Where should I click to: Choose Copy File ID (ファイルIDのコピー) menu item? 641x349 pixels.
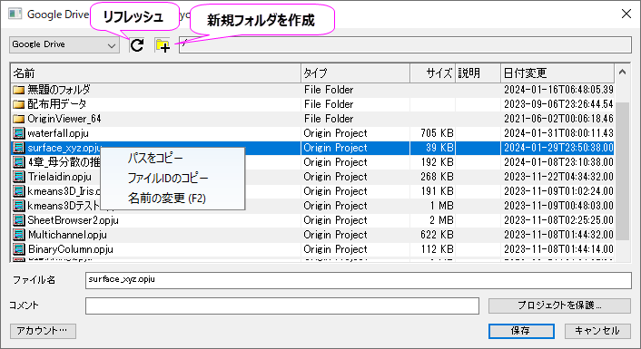168,178
